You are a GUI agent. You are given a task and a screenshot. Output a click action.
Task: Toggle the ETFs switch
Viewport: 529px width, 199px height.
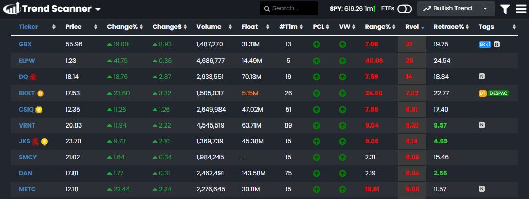click(x=405, y=9)
